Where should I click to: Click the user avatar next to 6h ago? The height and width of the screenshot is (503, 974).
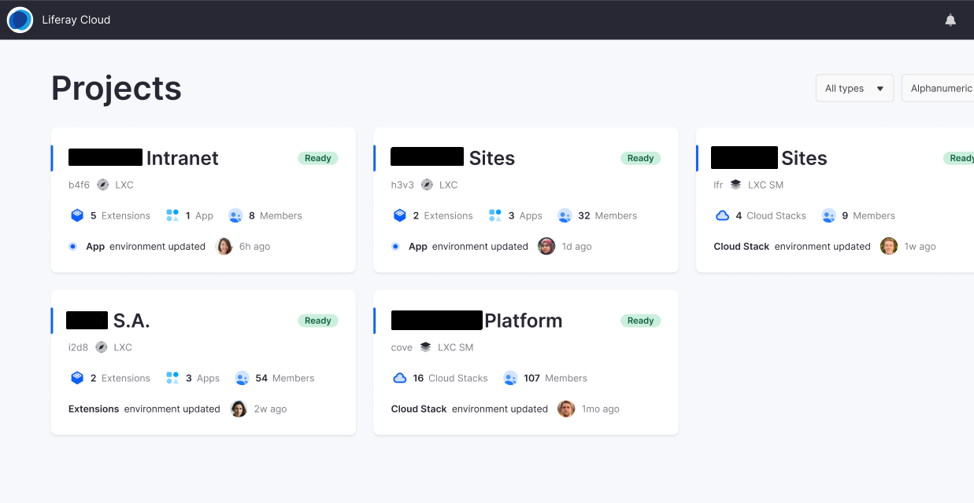click(x=224, y=246)
